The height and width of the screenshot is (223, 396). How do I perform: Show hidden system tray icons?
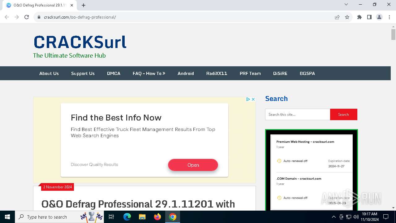[x=334, y=217]
